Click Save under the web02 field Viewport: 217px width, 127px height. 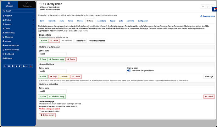[x=43, y=59]
